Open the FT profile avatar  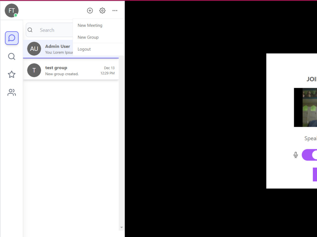pyautogui.click(x=12, y=10)
